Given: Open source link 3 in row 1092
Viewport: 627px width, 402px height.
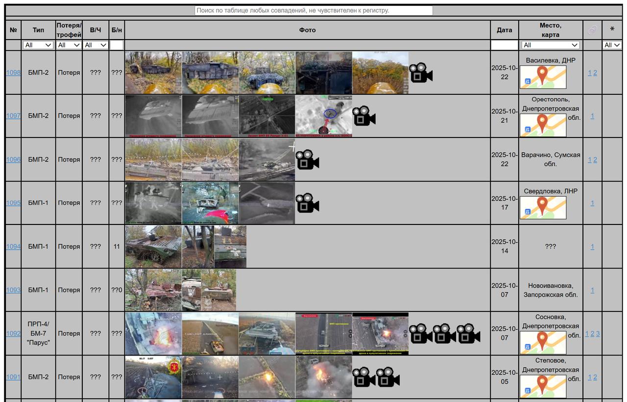Looking at the screenshot, I should 598,334.
